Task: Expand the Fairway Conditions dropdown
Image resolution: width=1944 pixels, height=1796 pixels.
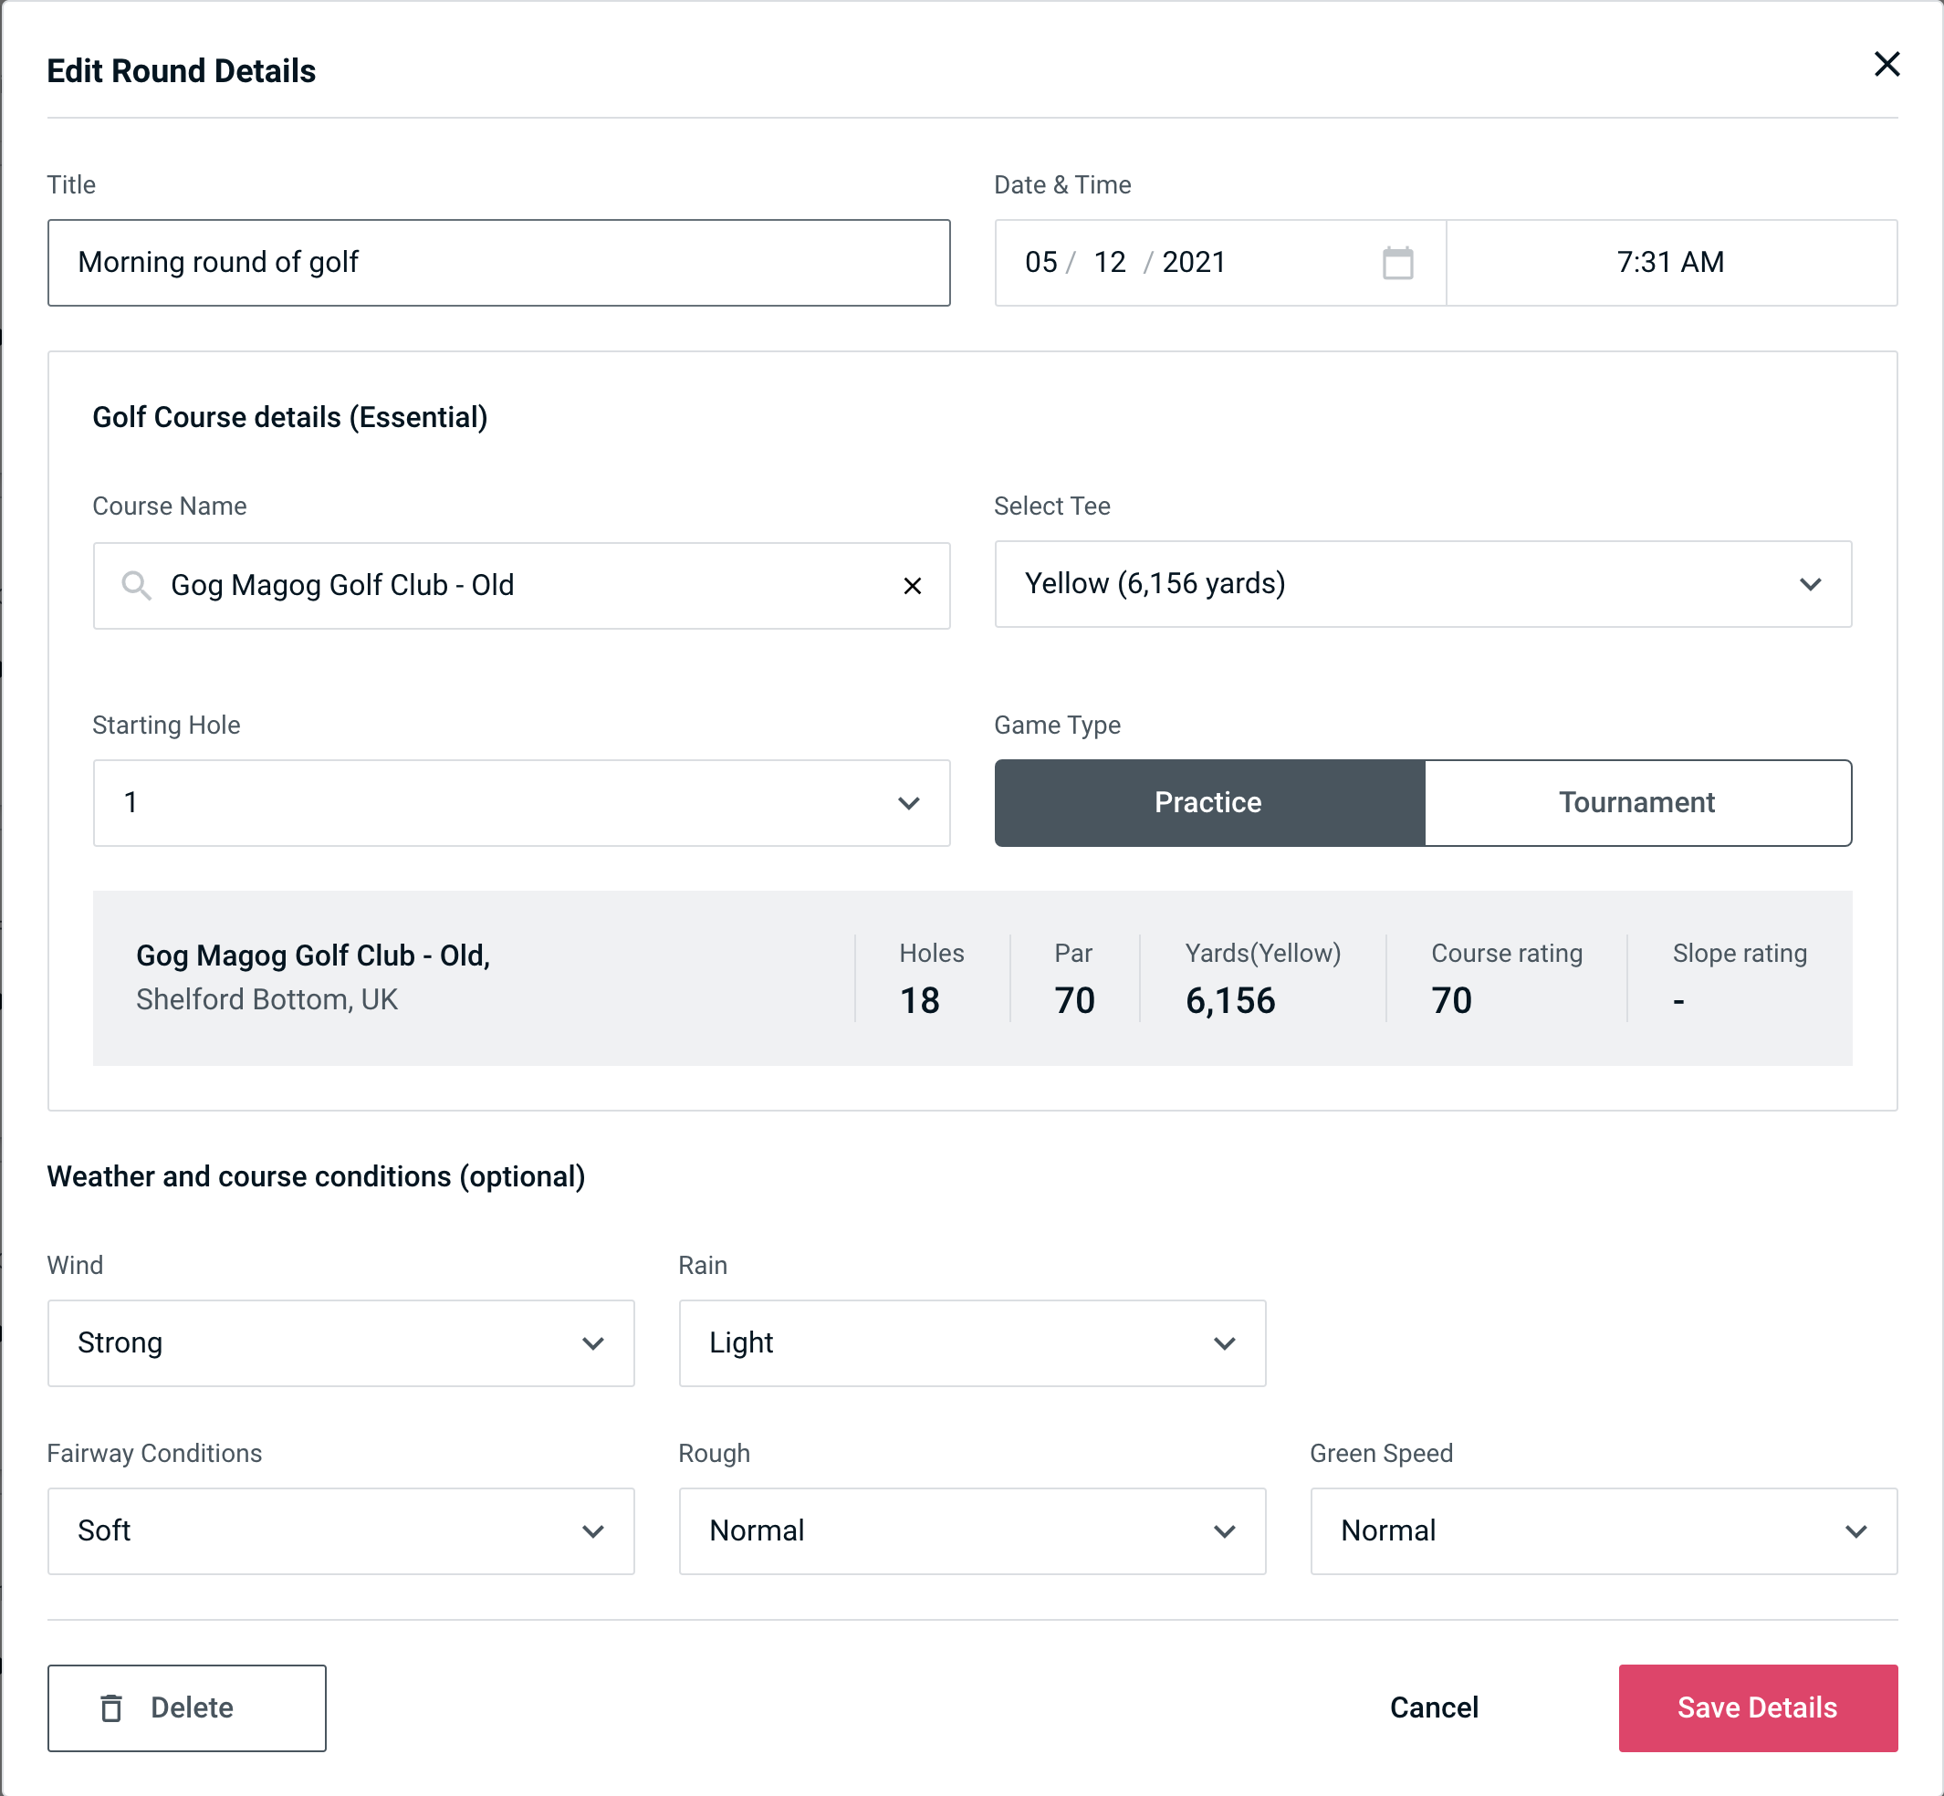Action: [340, 1530]
